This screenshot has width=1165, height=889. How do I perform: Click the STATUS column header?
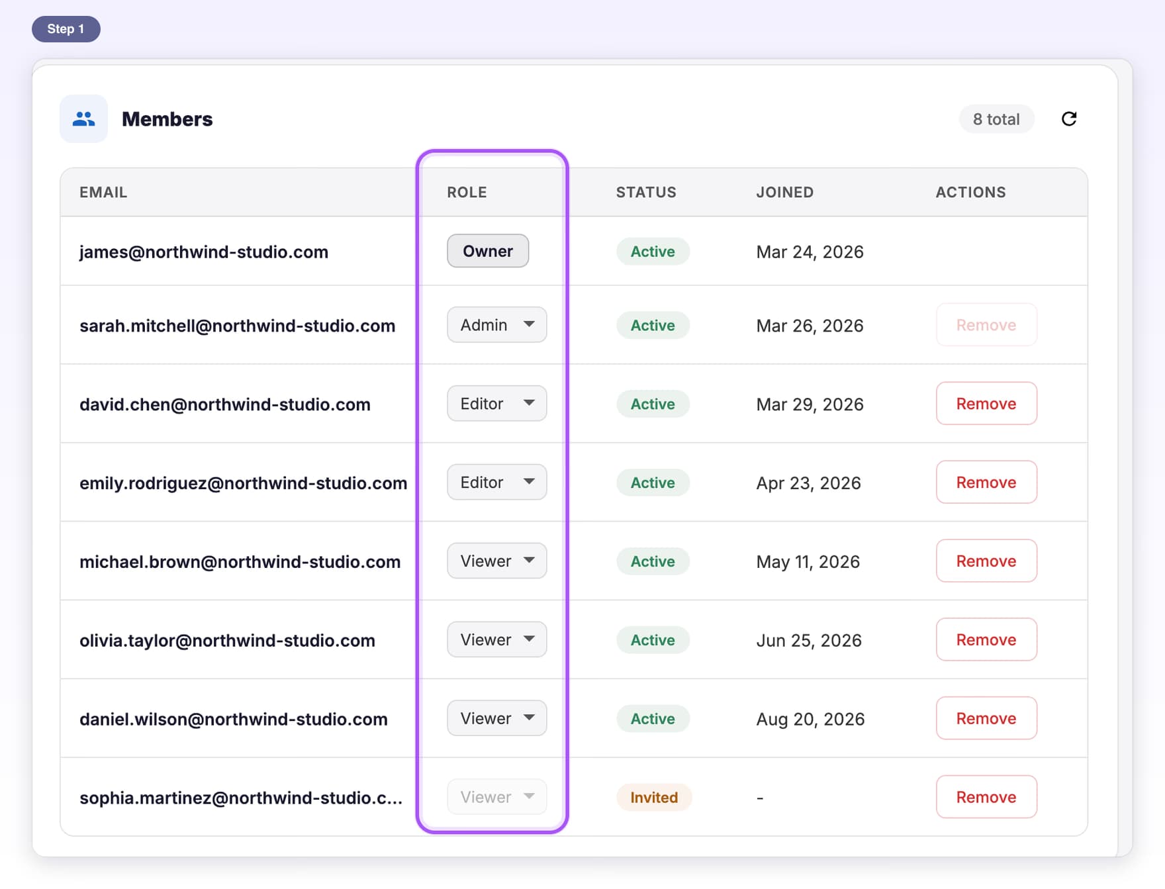pyautogui.click(x=646, y=193)
